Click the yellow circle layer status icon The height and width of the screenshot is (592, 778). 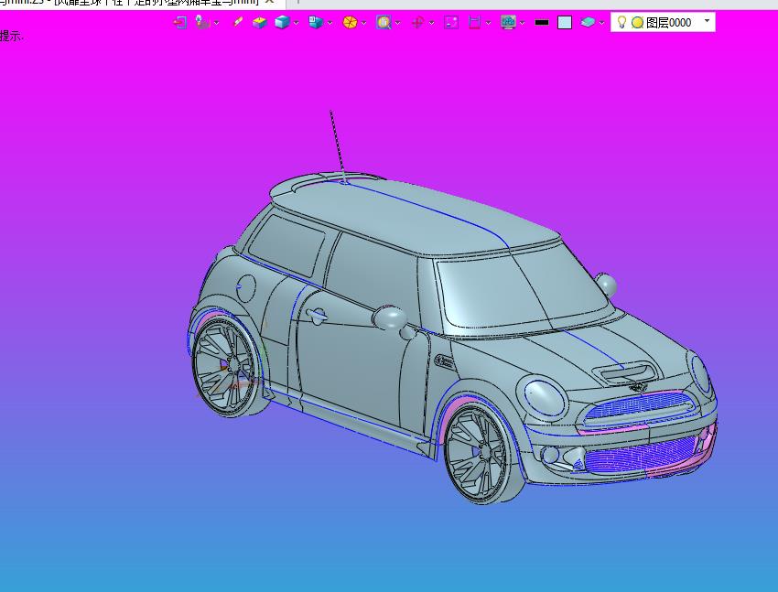tap(638, 22)
